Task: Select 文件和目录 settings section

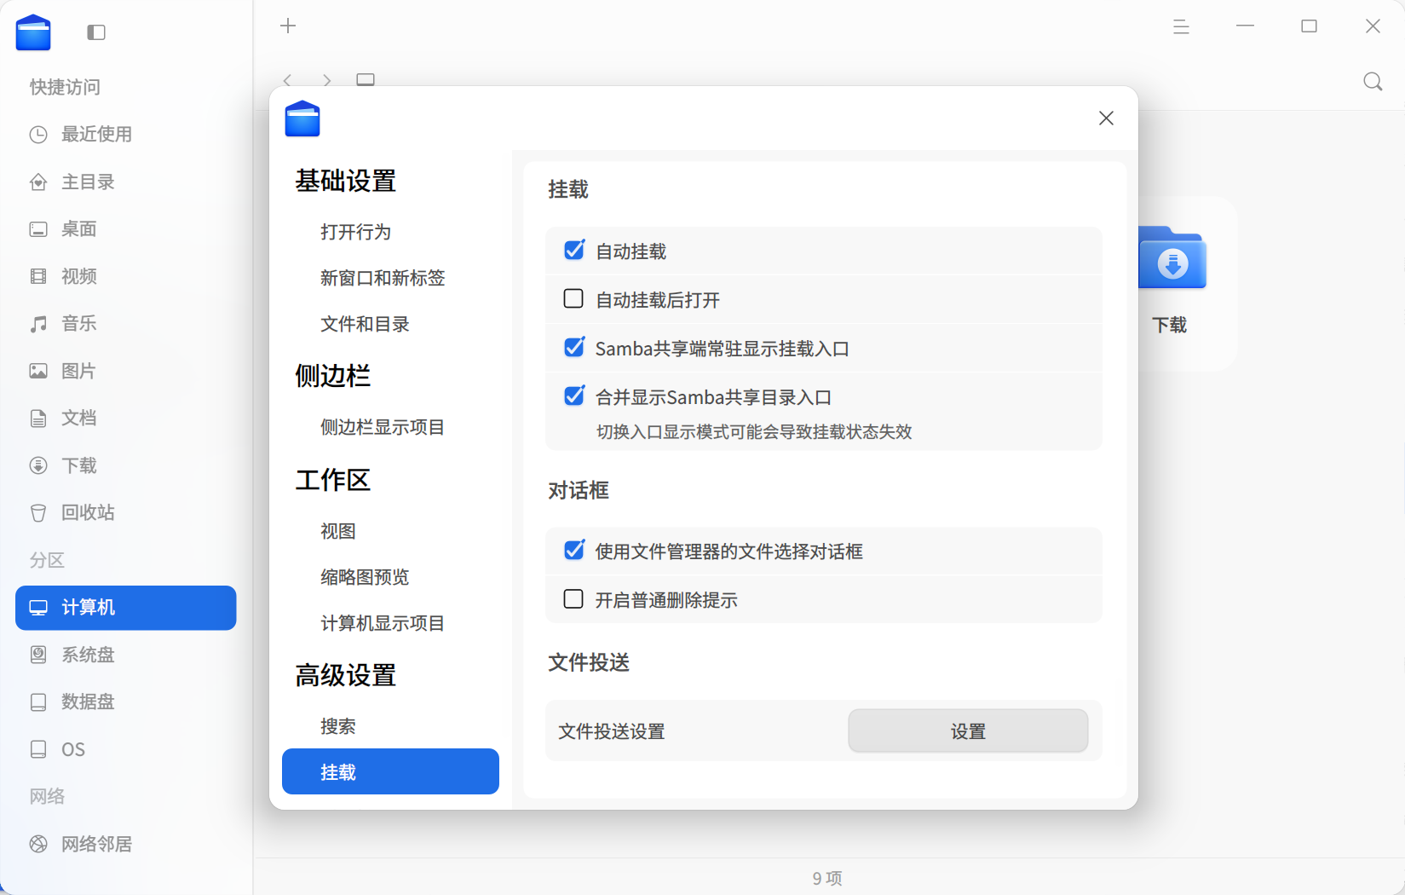Action: [390, 324]
